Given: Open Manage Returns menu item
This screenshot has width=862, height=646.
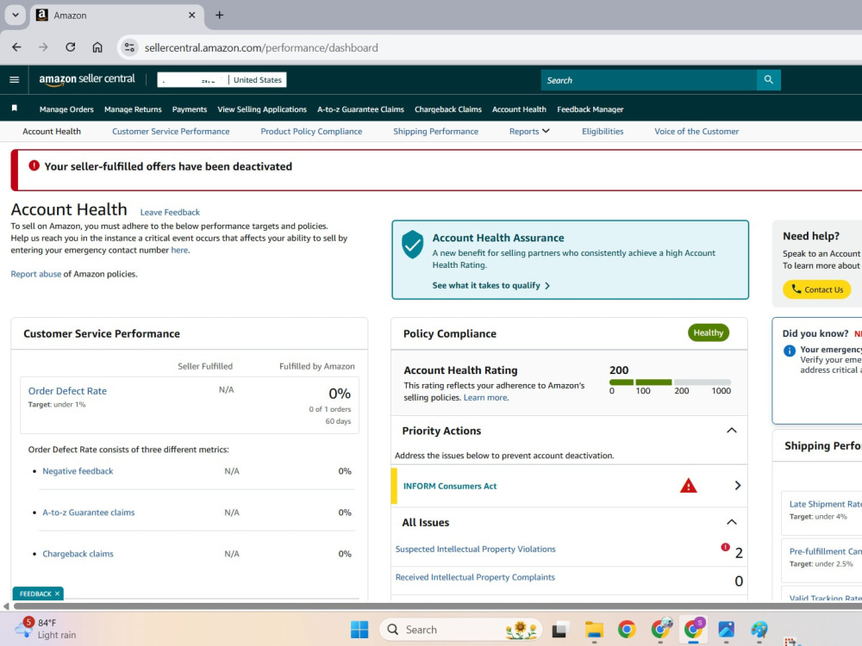Looking at the screenshot, I should click(x=133, y=109).
